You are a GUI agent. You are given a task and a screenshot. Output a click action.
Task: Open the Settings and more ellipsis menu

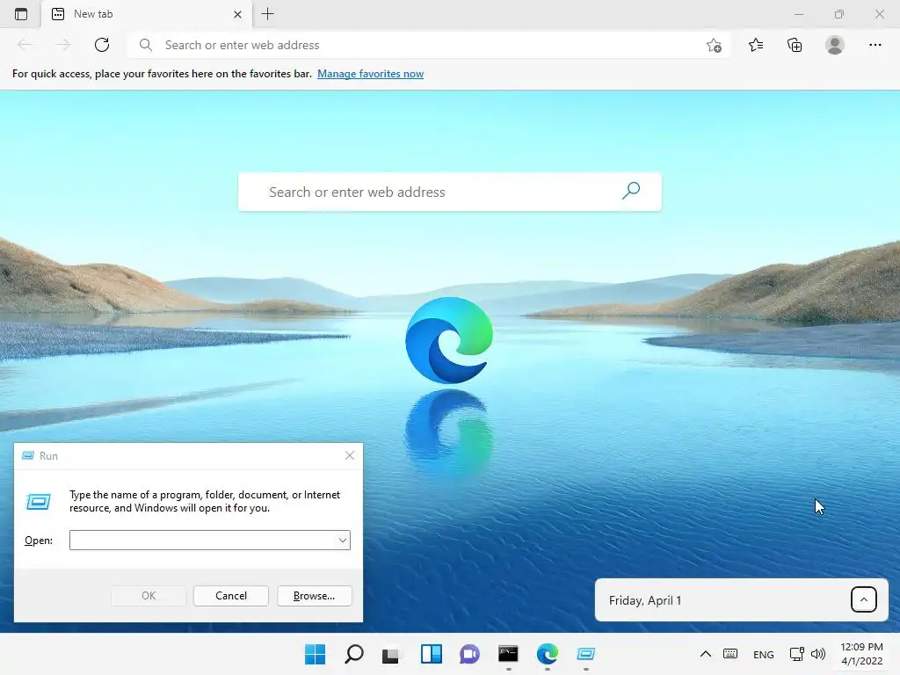(875, 45)
